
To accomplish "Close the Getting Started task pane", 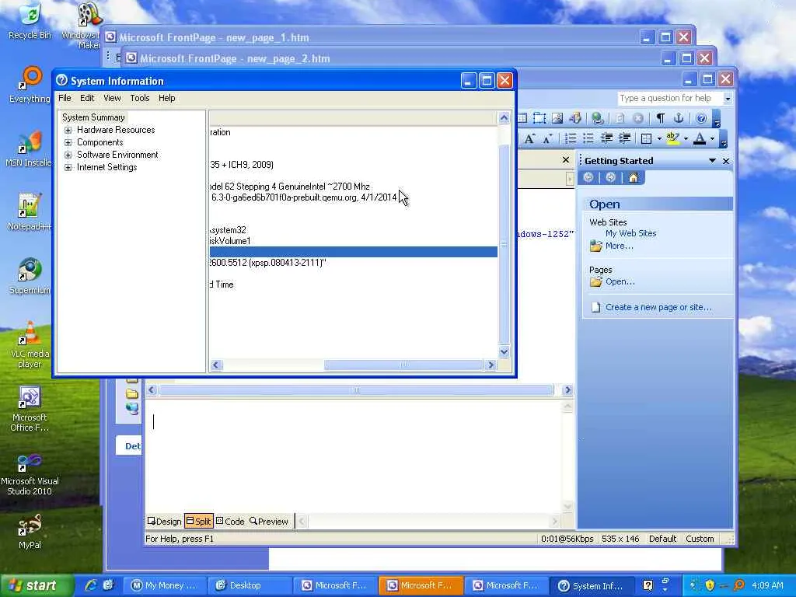I will tap(726, 161).
